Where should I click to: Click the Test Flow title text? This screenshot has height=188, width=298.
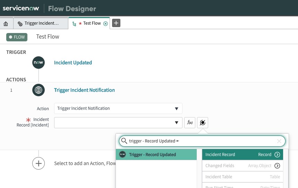(48, 37)
